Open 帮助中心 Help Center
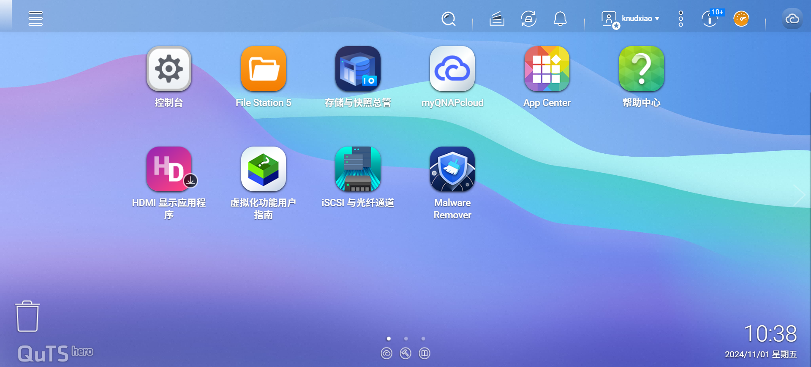811x367 pixels. [x=642, y=69]
